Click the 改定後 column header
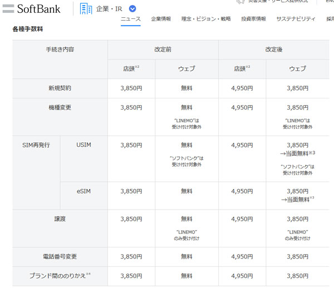334x288 pixels. pos(274,49)
